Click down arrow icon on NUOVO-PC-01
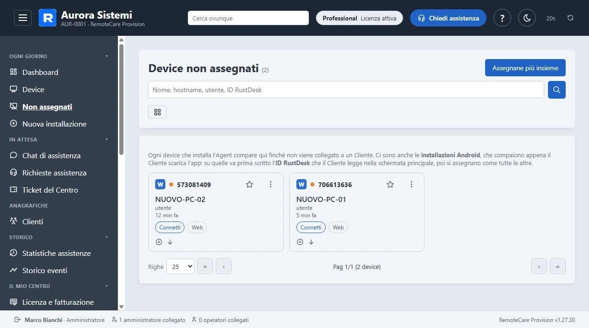 point(311,242)
